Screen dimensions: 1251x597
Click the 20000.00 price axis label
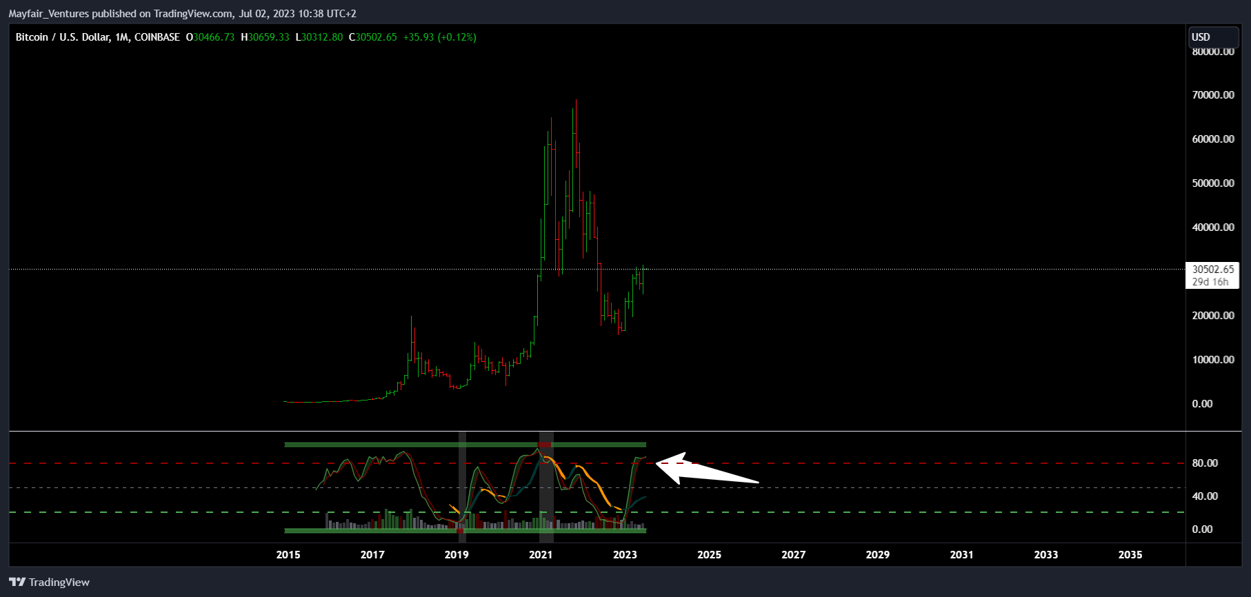pos(1213,316)
